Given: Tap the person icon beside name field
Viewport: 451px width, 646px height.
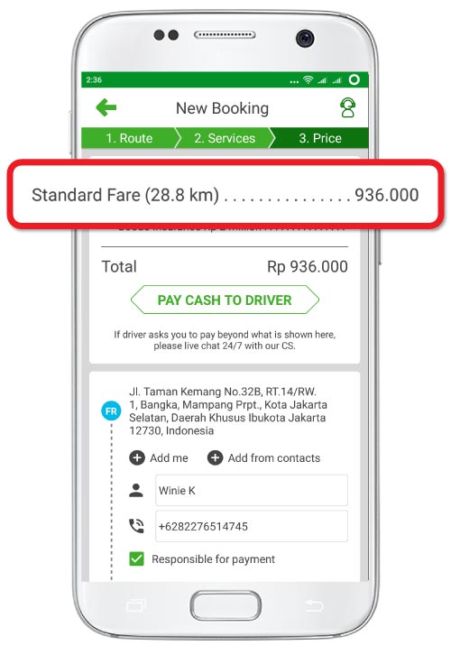Looking at the screenshot, I should click(136, 490).
